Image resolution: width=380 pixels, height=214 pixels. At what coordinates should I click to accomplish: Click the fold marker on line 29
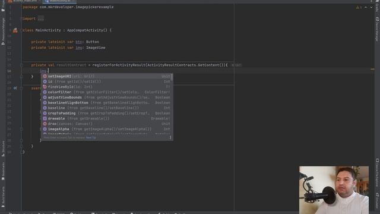pyautogui.click(x=21, y=146)
